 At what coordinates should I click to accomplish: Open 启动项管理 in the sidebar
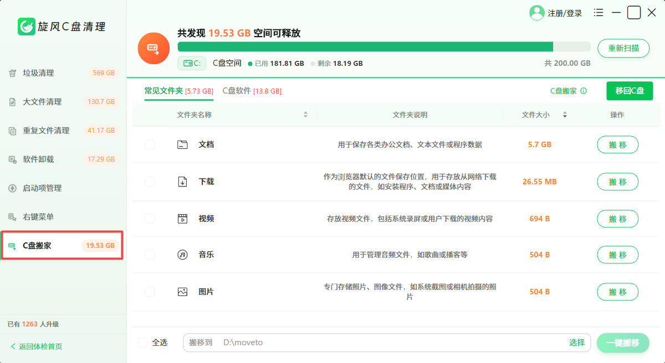[63, 188]
